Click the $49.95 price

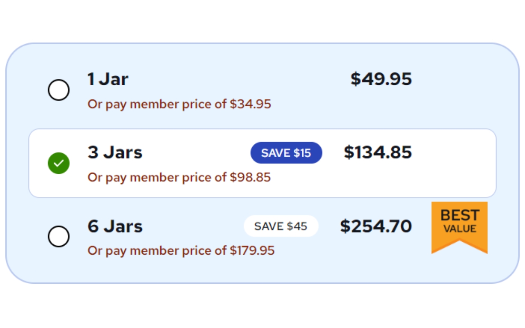coord(381,79)
